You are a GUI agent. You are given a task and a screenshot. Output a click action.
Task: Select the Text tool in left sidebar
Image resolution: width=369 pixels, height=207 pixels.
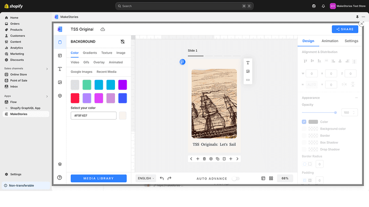[x=60, y=69]
